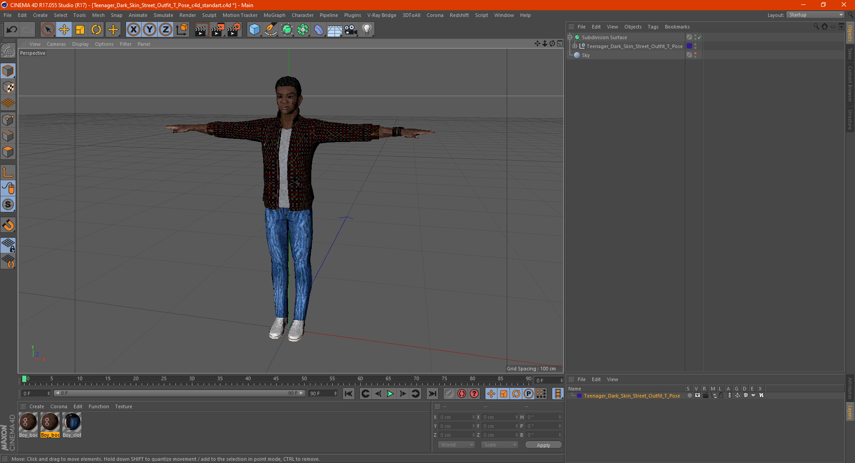This screenshot has height=463, width=855.
Task: Open the Character menu
Action: [x=303, y=15]
